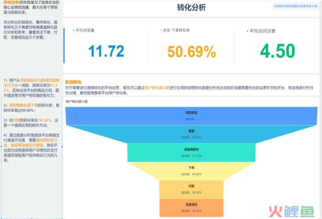The width and height of the screenshot is (322, 219).
Task: Click orange 添加购物车到下单 text in point 2
Action: click(23, 106)
